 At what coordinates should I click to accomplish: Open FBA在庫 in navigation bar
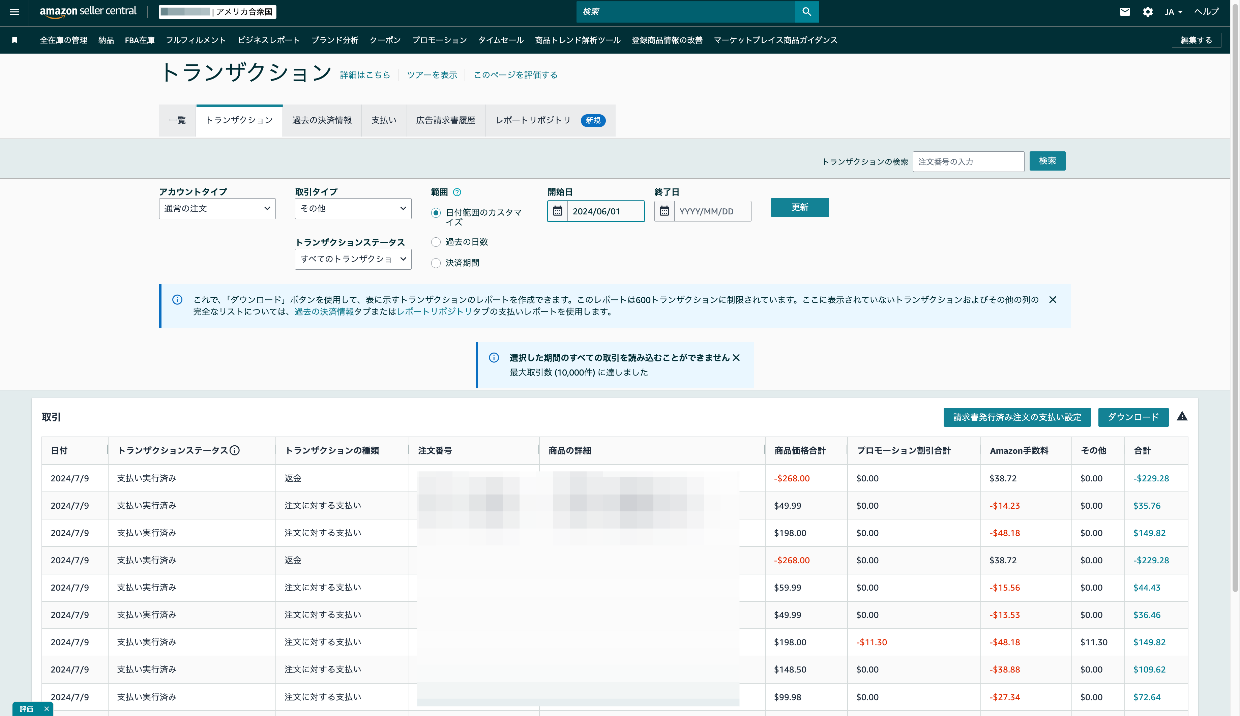click(140, 40)
